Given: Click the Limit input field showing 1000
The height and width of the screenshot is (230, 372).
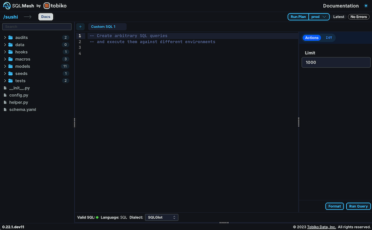Looking at the screenshot, I should point(336,63).
